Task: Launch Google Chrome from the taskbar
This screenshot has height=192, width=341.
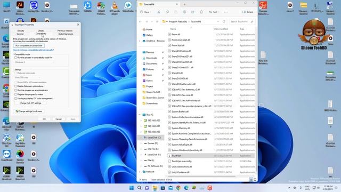Action: click(178, 188)
